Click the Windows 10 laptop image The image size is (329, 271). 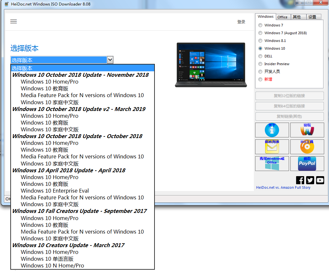(x=211, y=65)
